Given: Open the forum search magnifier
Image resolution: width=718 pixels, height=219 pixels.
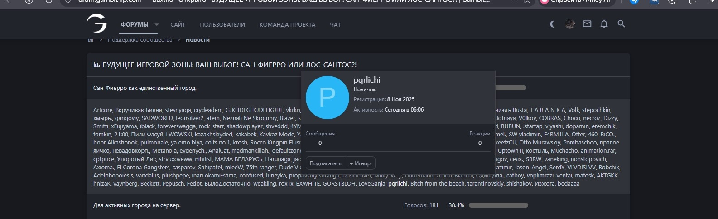Looking at the screenshot, I should click(621, 24).
